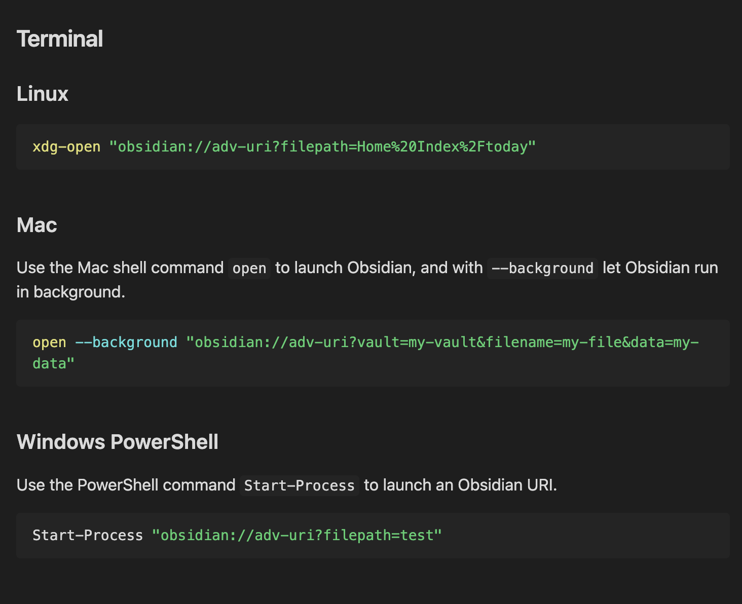Click the Windows PowerShell heading
This screenshot has width=742, height=604.
(118, 442)
